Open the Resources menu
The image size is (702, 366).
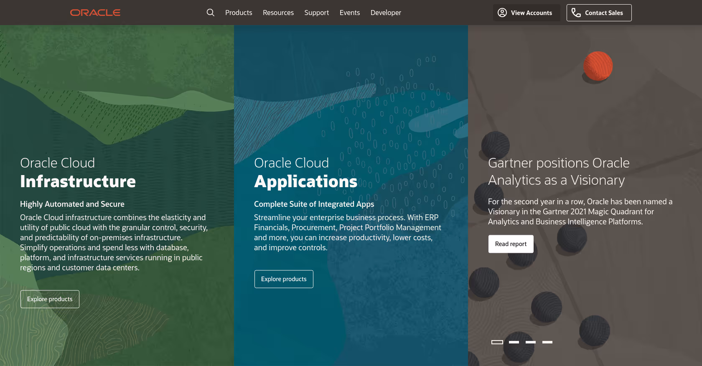[278, 13]
